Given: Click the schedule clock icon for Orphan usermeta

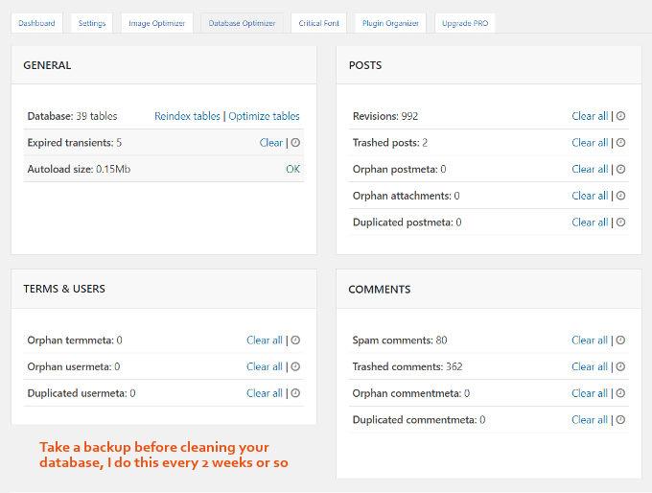Looking at the screenshot, I should pyautogui.click(x=295, y=366).
